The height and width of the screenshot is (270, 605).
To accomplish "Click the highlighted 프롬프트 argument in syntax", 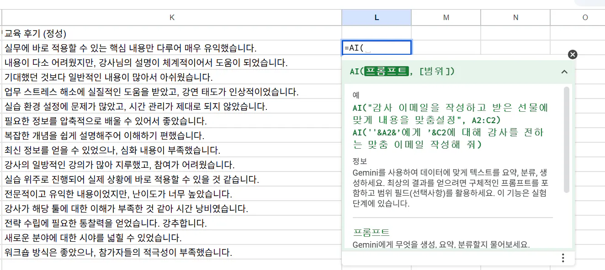I will (x=387, y=72).
